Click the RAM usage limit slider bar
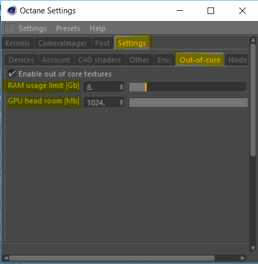 (188, 87)
